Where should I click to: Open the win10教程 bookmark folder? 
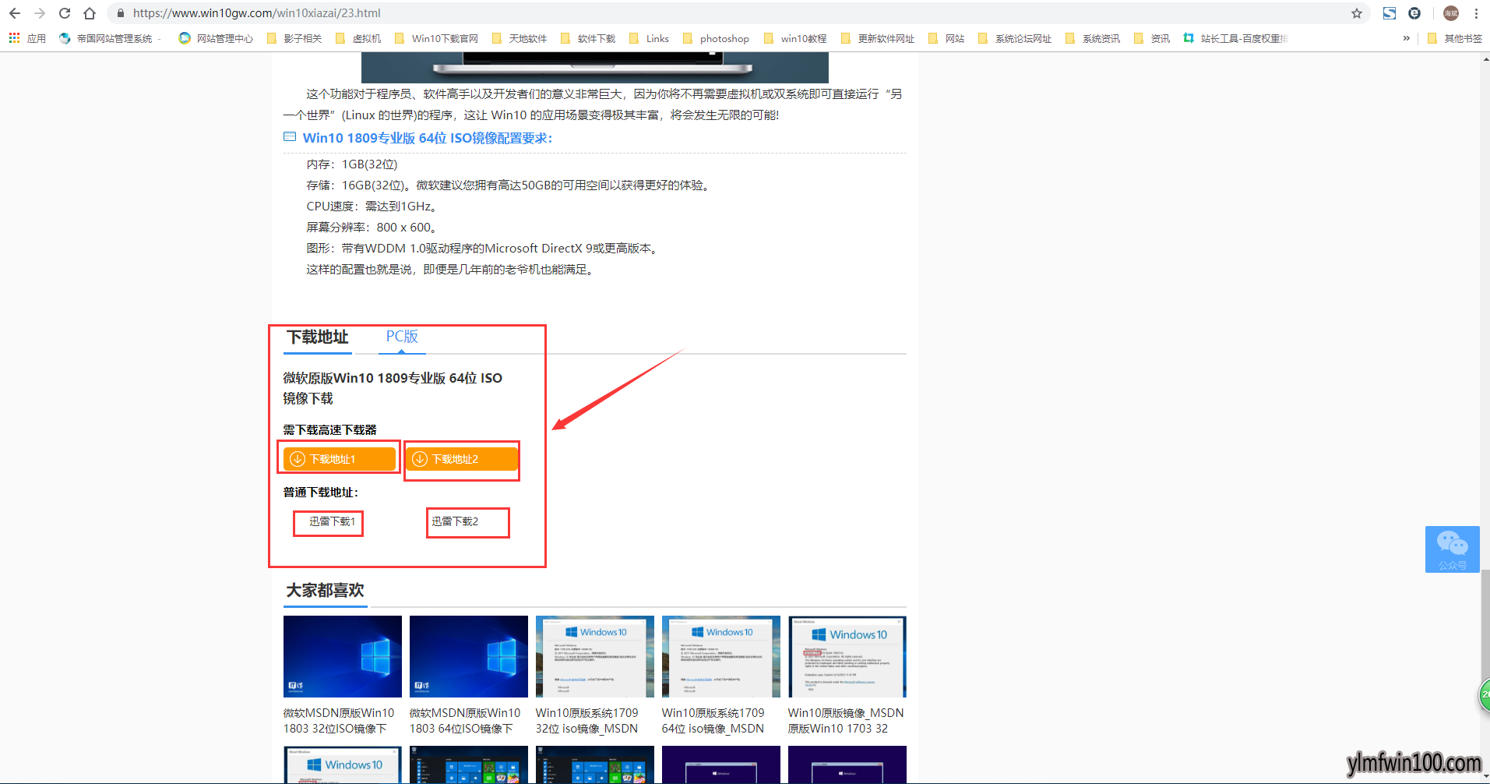795,38
